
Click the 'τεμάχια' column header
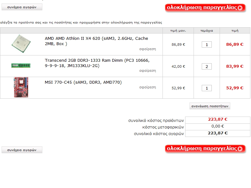tap(207, 30)
